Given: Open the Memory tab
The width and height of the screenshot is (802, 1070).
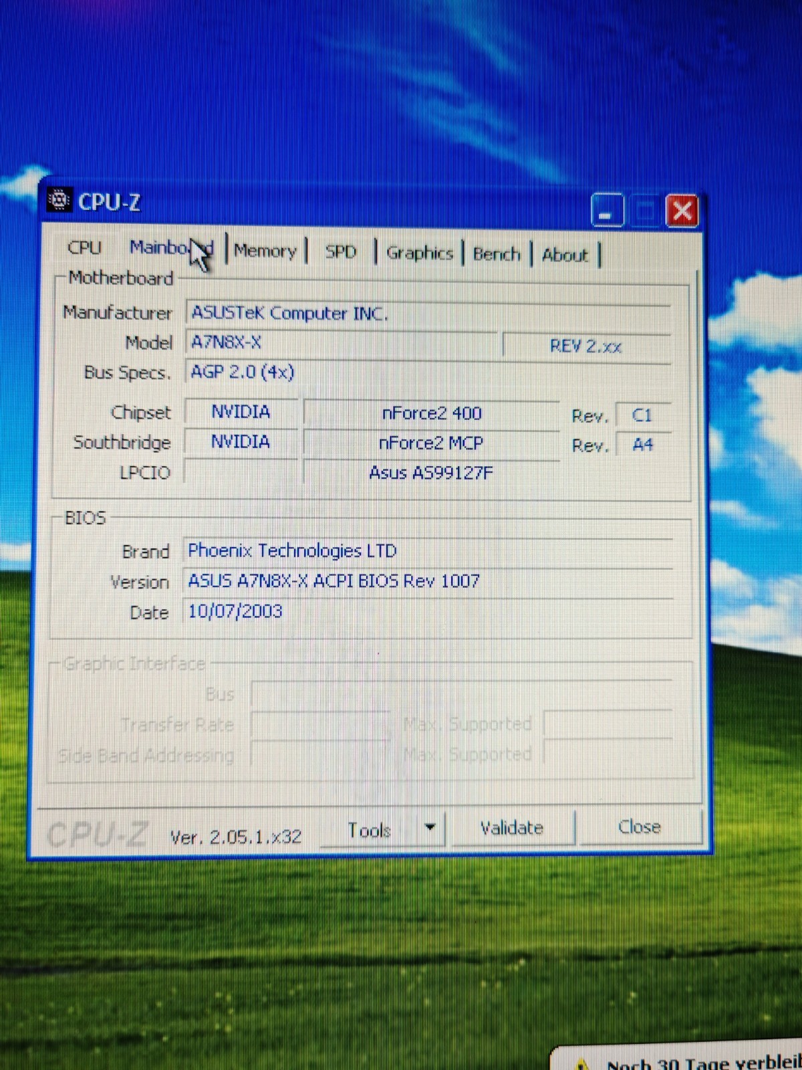Looking at the screenshot, I should click(265, 251).
